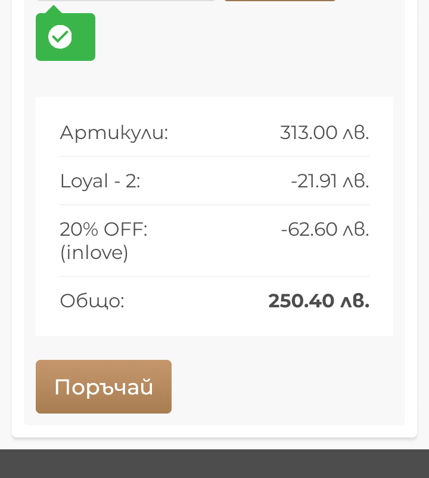
Task: Click the Артикули label
Action: coord(114,132)
